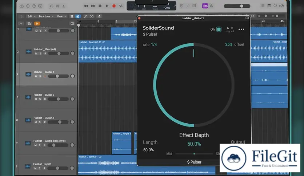Image resolution: width=304 pixels, height=176 pixels.
Task: Click the link icon in plugin title bar
Action: [x=247, y=18]
